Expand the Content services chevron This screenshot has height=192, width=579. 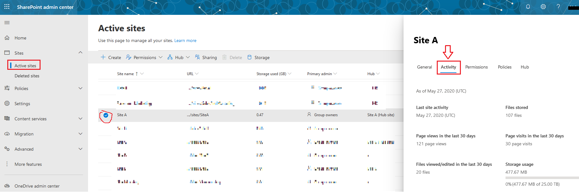(x=80, y=119)
